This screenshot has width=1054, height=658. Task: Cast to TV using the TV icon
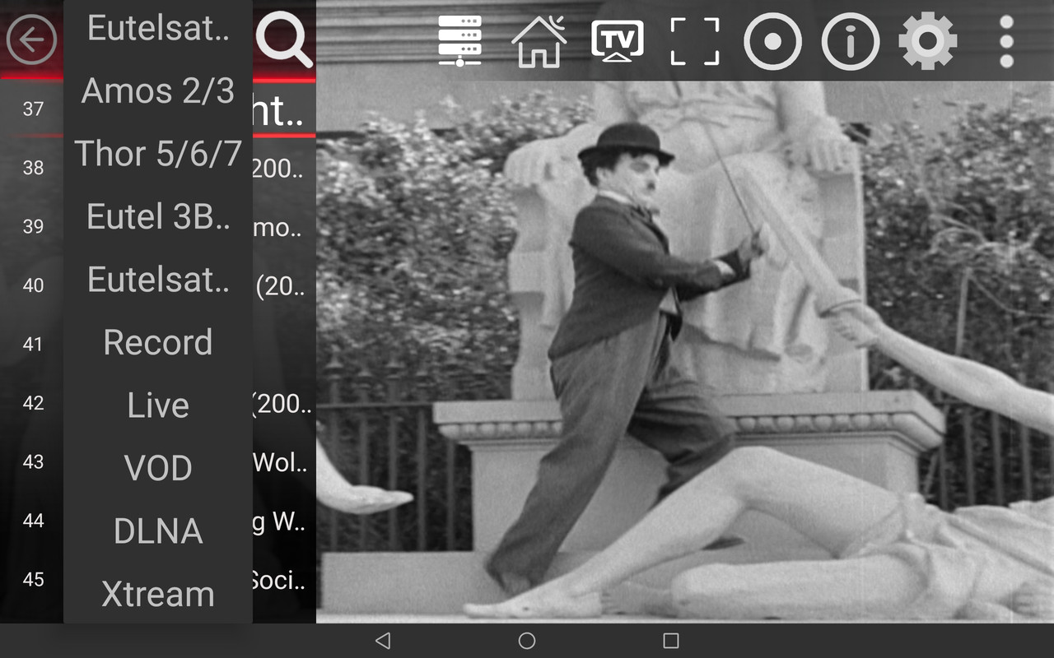(617, 40)
